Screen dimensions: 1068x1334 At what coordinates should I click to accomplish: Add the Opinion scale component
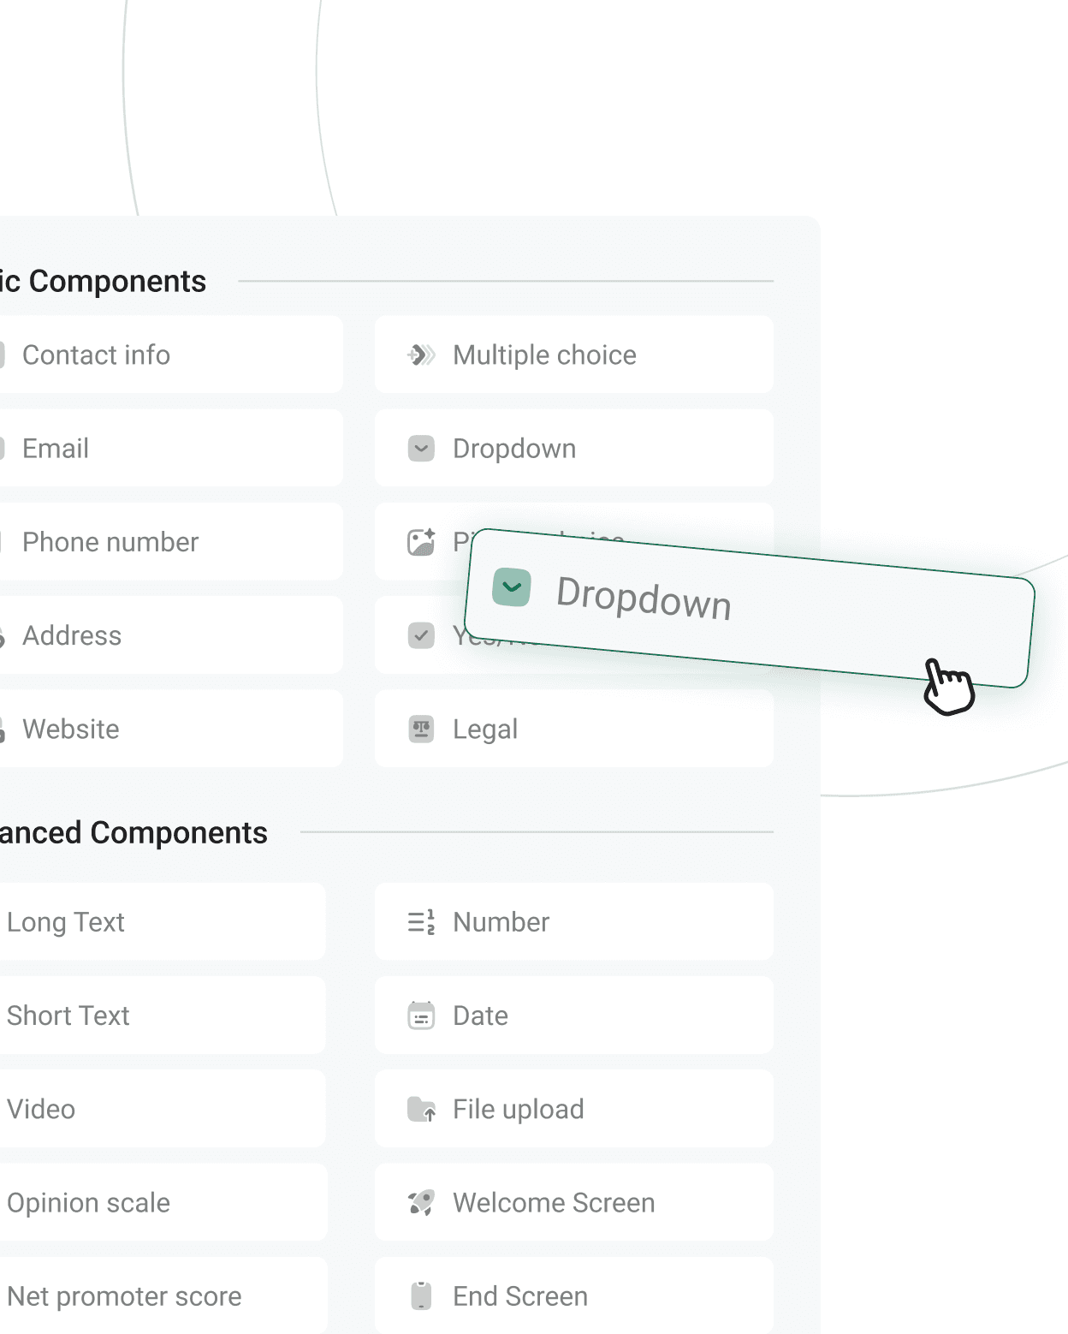[163, 1202]
